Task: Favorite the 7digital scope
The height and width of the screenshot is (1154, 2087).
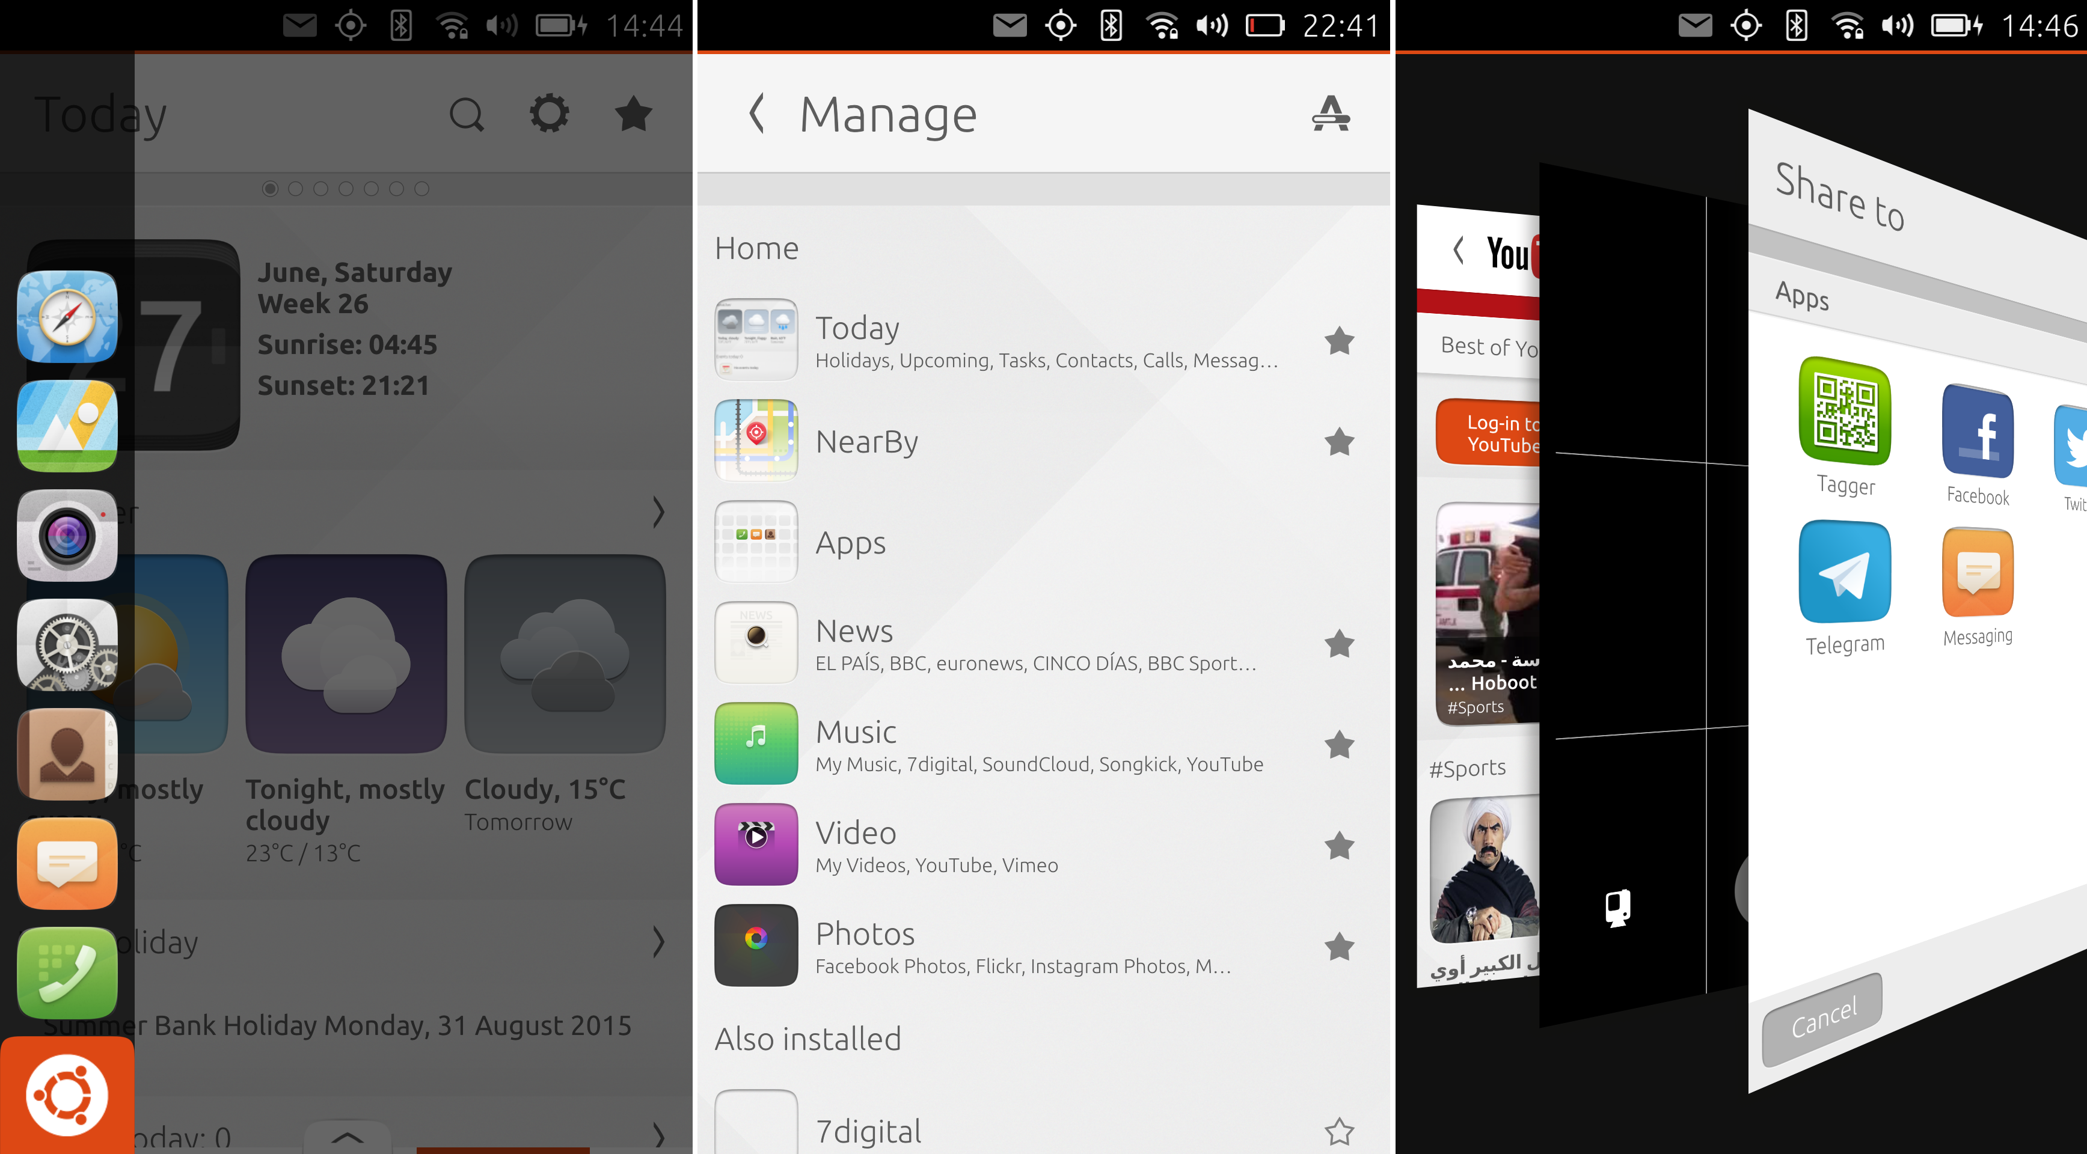Action: [x=1339, y=1131]
